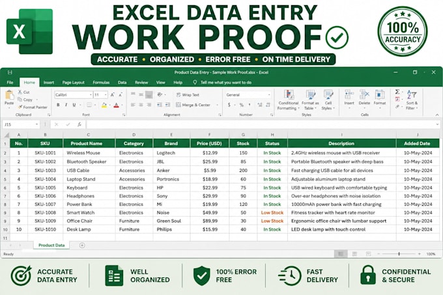Click the Orientation text angle icon

[160, 94]
